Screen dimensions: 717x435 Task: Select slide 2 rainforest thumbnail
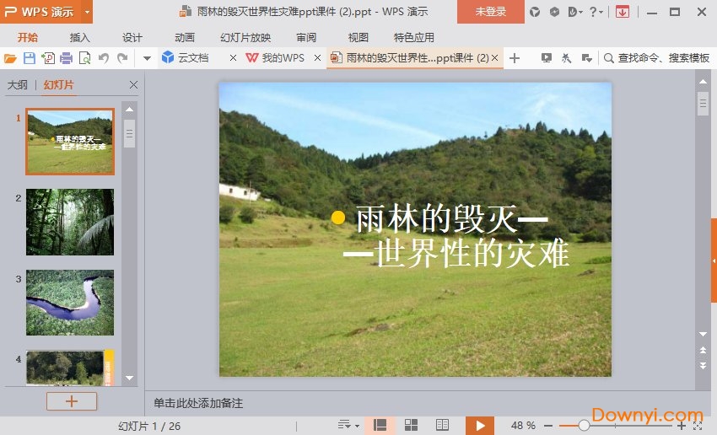[70, 222]
